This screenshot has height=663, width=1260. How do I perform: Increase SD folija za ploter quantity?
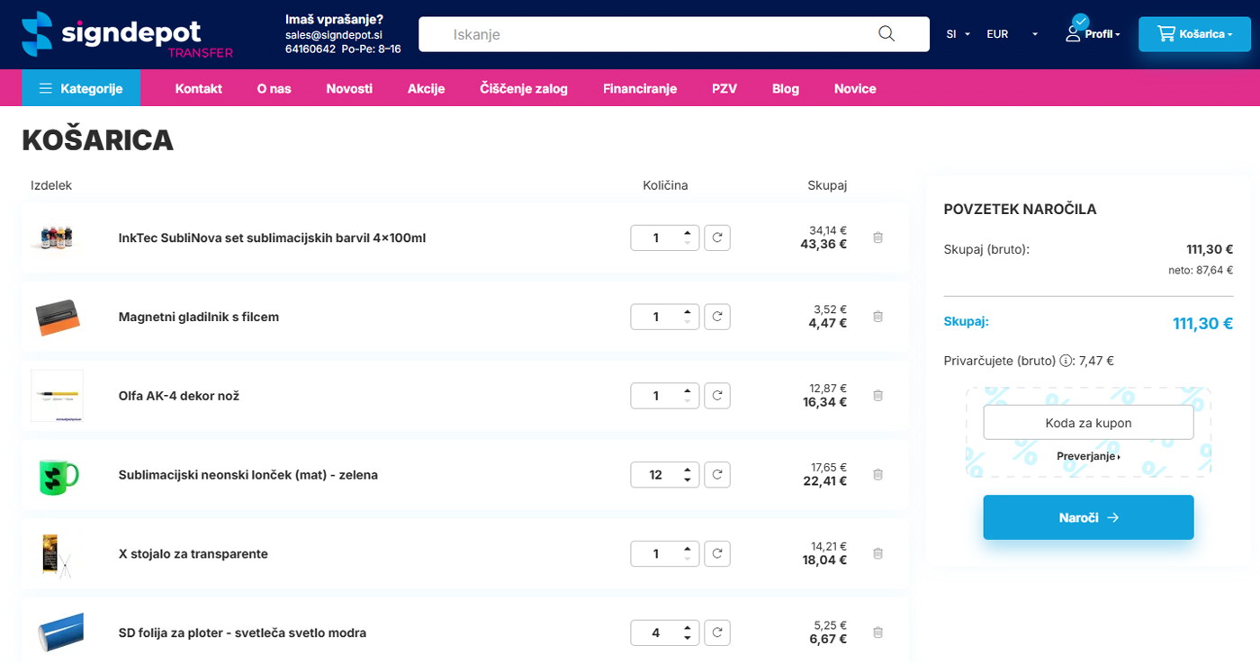click(x=688, y=627)
